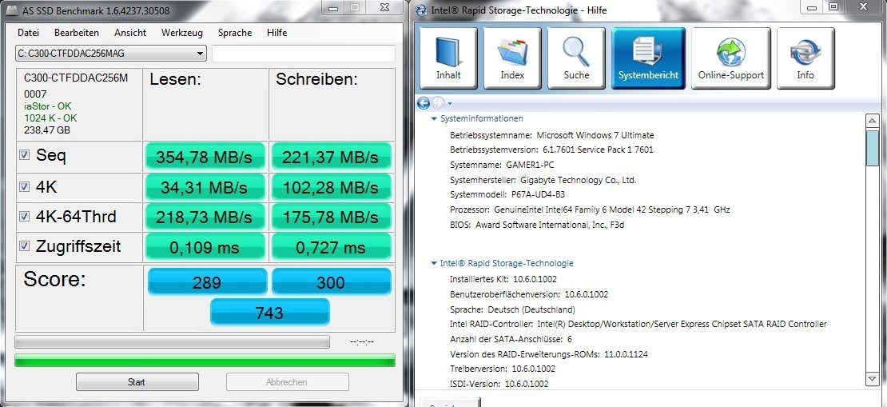Screen dimensions: 887x407
Task: Click the Version des RAID-Erweiterungs-ROMs line
Action: 549,354
